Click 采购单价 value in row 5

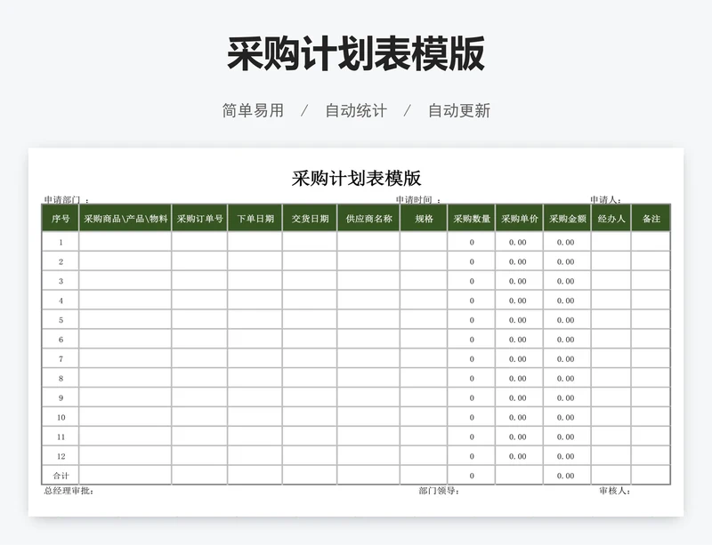(x=520, y=320)
